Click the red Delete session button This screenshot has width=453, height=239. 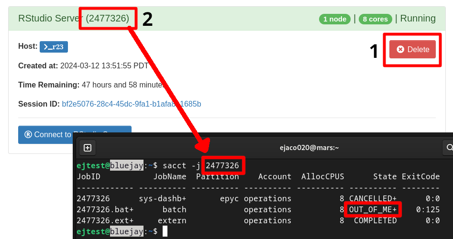(412, 49)
